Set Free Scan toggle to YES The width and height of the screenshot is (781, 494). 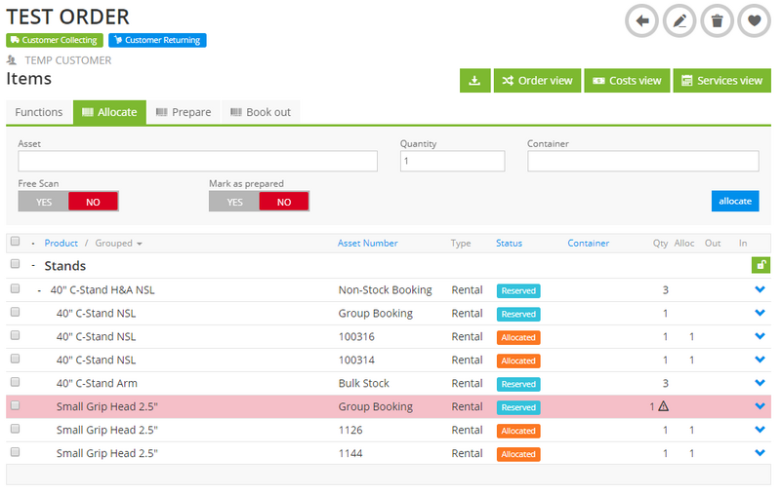click(x=43, y=202)
